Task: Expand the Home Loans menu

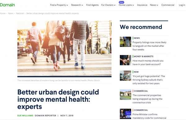Action: click(126, 5)
